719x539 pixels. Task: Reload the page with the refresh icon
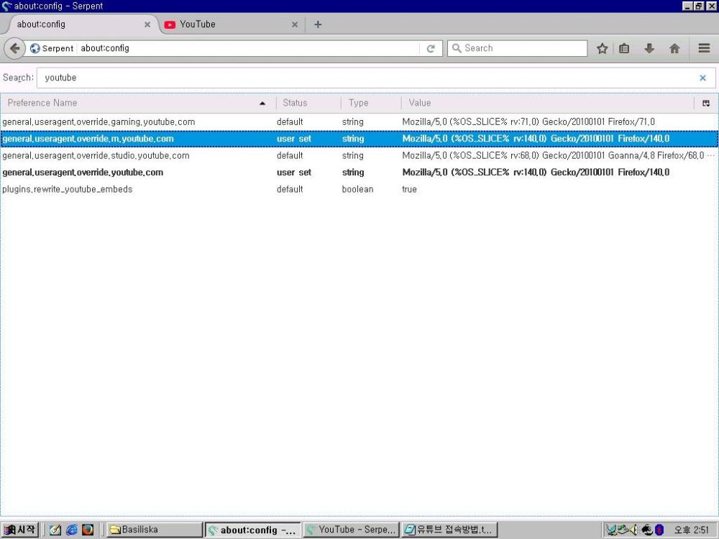[x=431, y=48]
